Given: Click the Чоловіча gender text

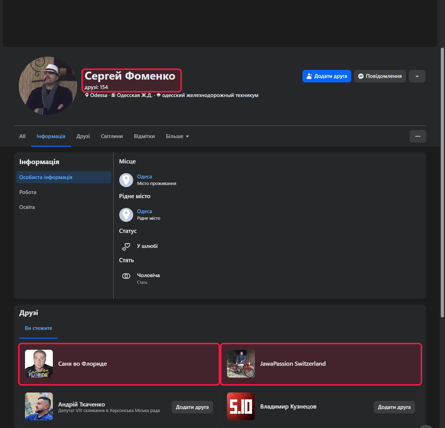Looking at the screenshot, I should (x=148, y=275).
